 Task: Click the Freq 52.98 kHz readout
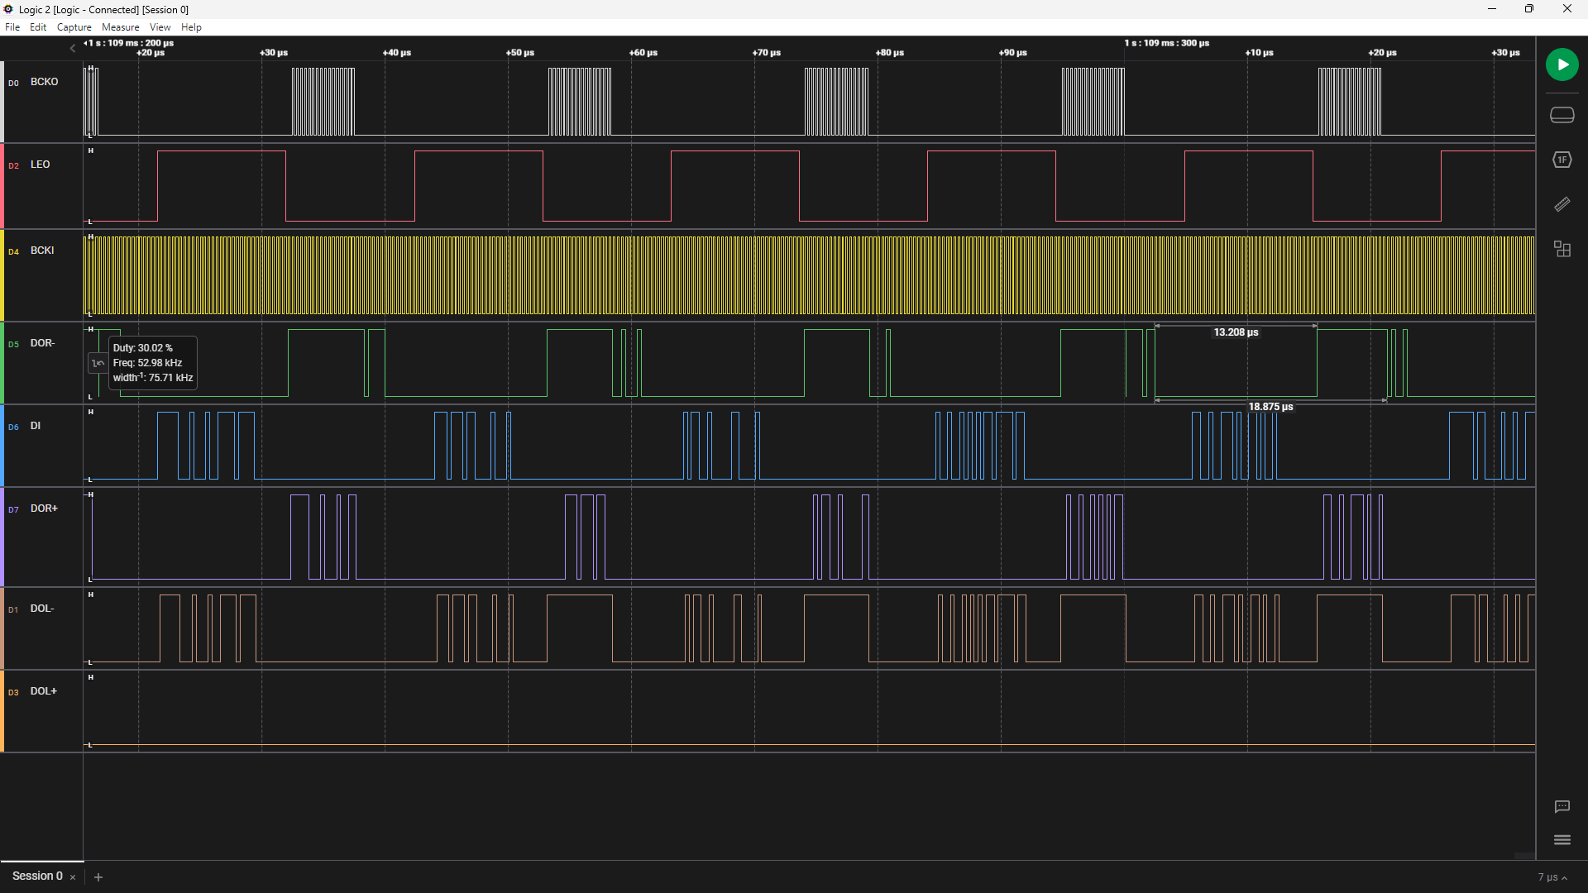(x=148, y=363)
